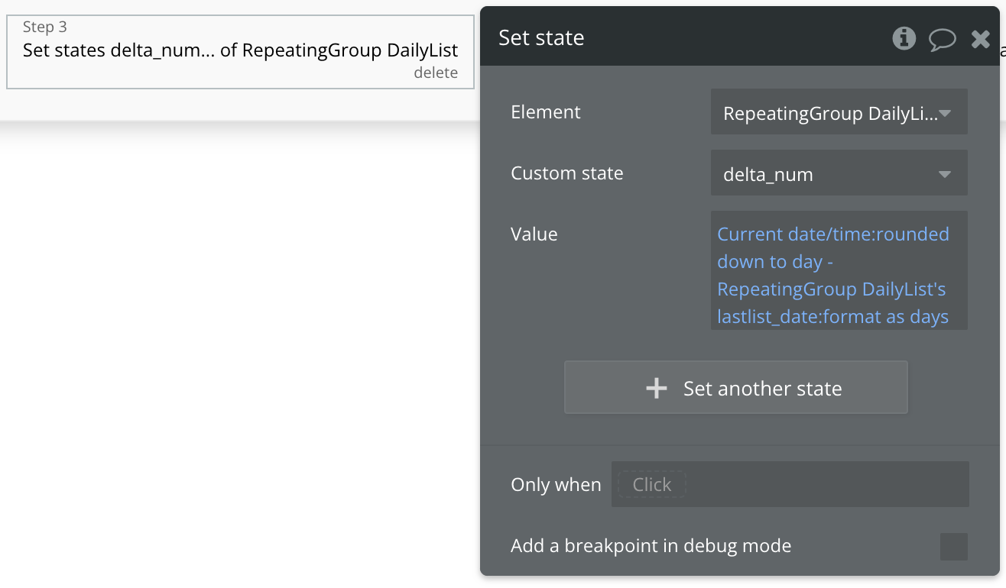Click 'lastlist_date:format as days' expression text

[x=832, y=317]
